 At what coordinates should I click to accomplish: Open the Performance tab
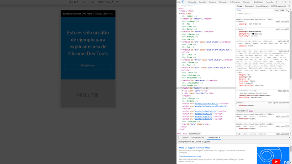click(x=235, y=2)
